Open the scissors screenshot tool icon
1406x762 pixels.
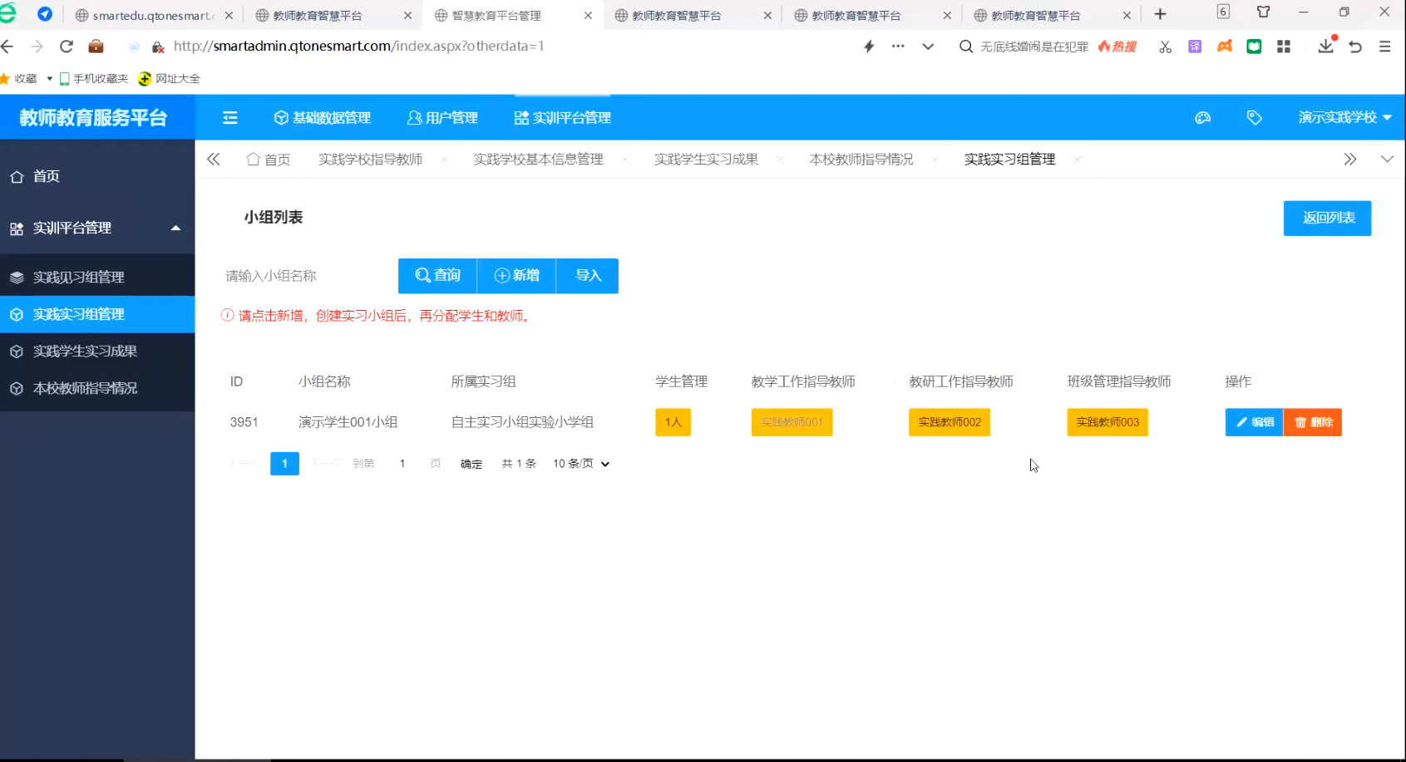click(x=1165, y=47)
